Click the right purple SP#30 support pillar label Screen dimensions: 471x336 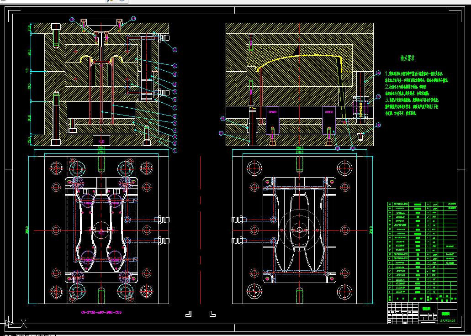click(x=329, y=112)
